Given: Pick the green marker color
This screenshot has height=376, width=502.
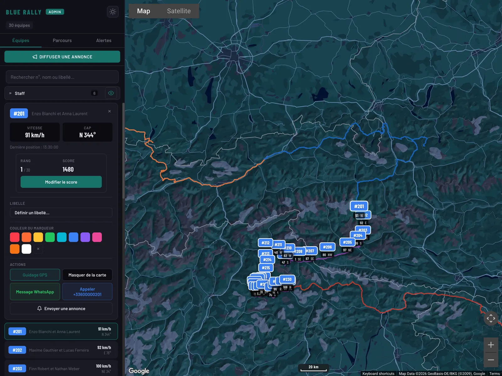Looking at the screenshot, I should pos(50,237).
